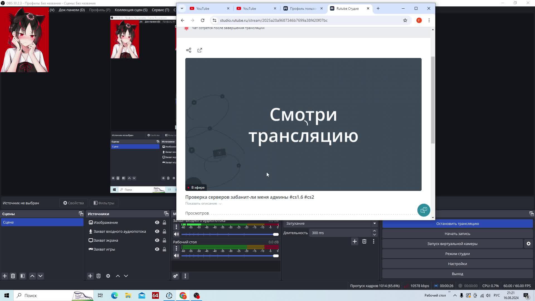This screenshot has height=301, width=535.
Task: Reload the Rutube Studio page
Action: [x=203, y=20]
